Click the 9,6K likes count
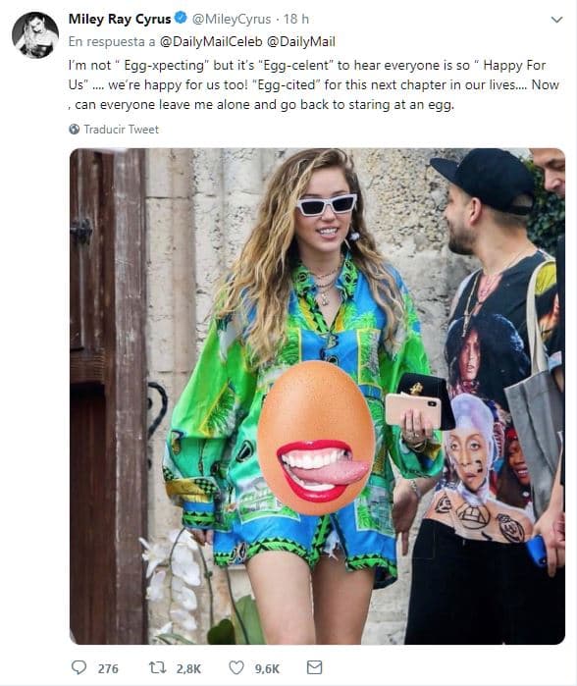The image size is (577, 686). pyautogui.click(x=267, y=669)
